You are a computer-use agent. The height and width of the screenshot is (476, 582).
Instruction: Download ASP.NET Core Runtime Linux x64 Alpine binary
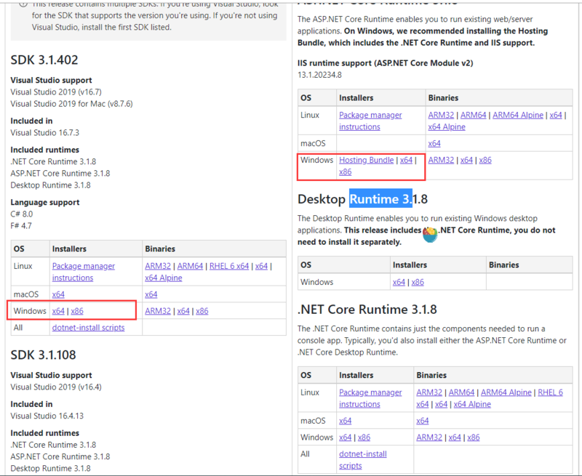coord(447,127)
